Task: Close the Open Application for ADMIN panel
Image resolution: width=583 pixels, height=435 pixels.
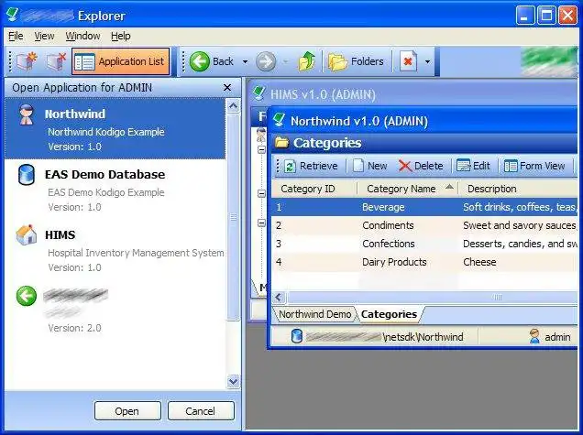Action: pos(227,88)
